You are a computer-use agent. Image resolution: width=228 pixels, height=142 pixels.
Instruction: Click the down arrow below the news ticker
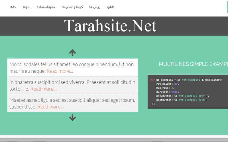(72, 118)
